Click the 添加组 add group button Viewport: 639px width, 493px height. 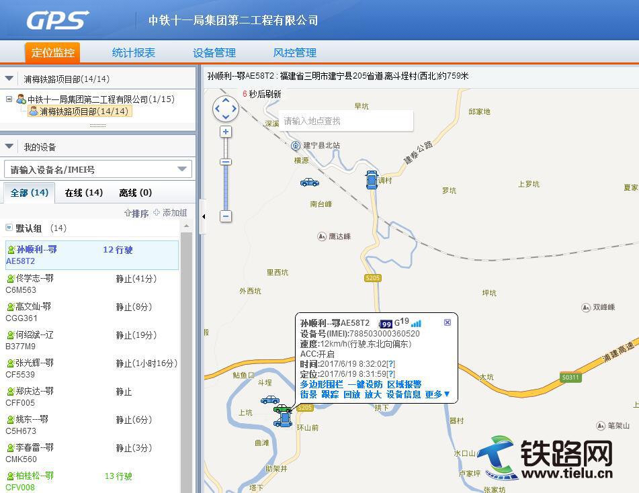tap(171, 213)
